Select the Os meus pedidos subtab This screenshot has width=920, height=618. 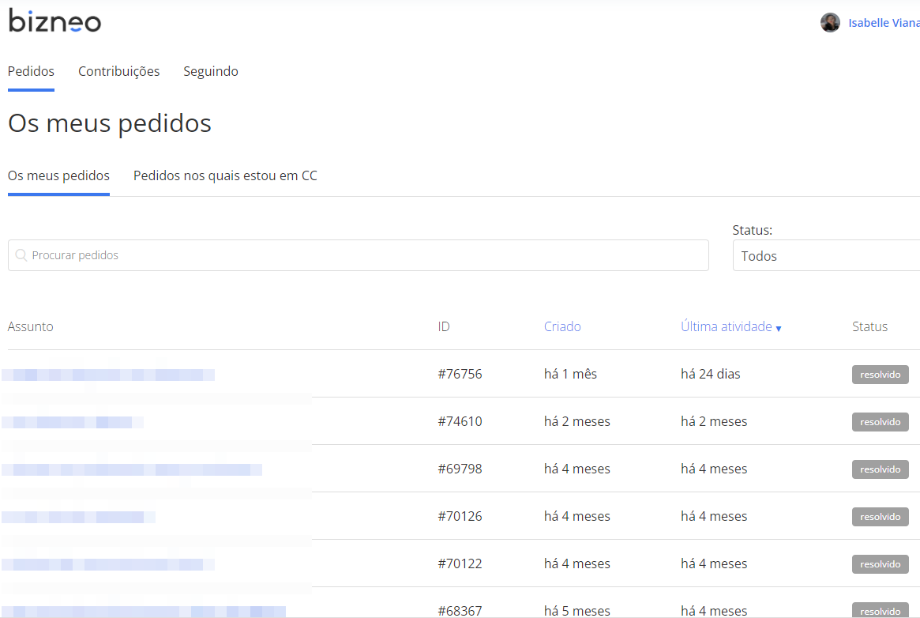coord(58,175)
